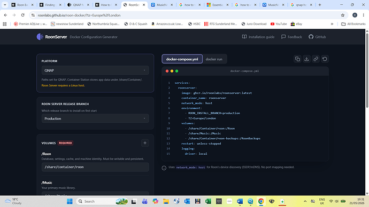The width and height of the screenshot is (369, 207).
Task: Expand the Production release branch dropdown
Action: (x=95, y=118)
